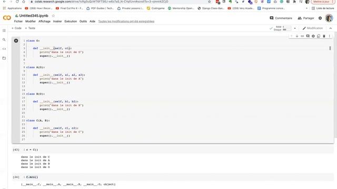This screenshot has width=337, height=189.
Task: Click the code cell scrollbar thumb
Action: (330, 48)
